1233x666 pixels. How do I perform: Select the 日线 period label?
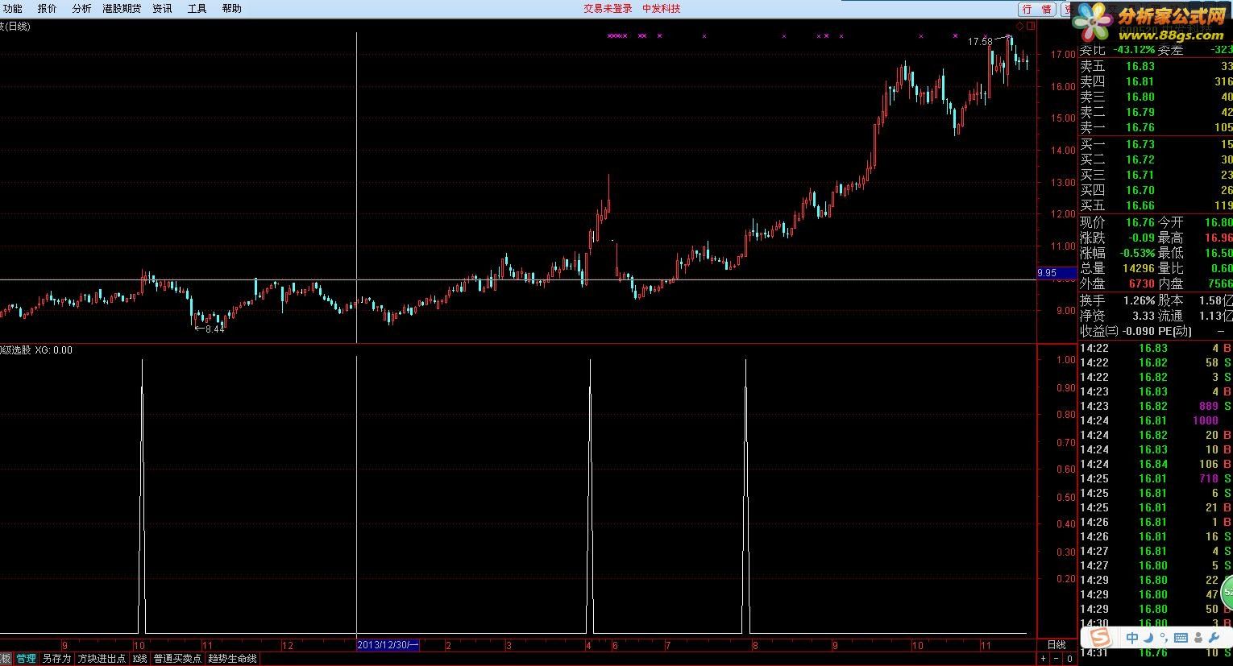[1056, 645]
